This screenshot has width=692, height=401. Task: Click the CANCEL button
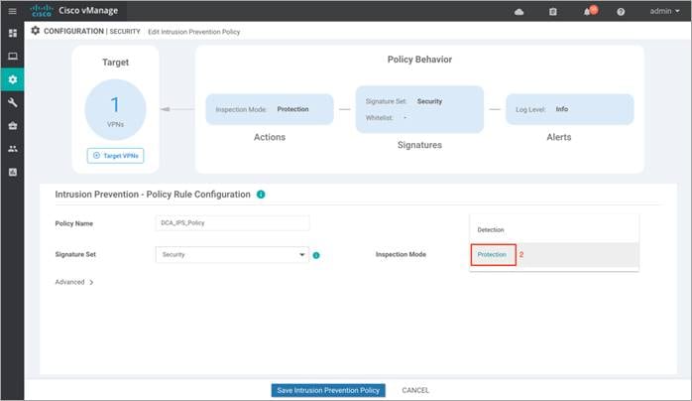415,390
